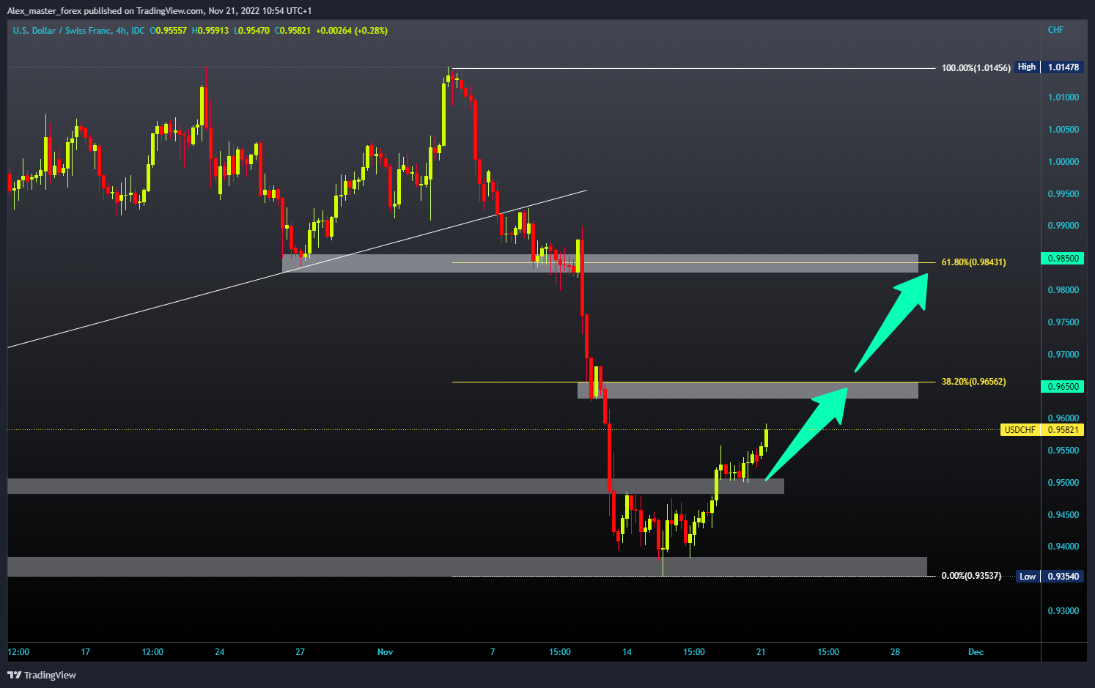Click the open price value O0.95557
The height and width of the screenshot is (688, 1095).
[x=169, y=31]
